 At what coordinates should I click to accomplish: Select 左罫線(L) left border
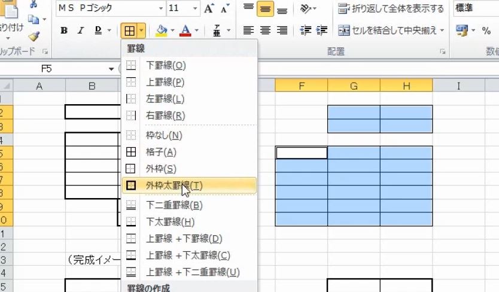click(x=189, y=99)
